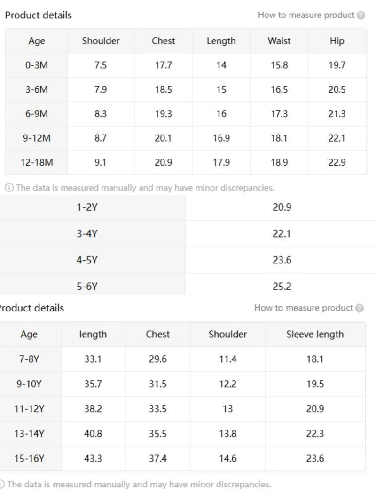Choose the 1-2Y size row
Screen dimensions: 376x502
[x=87, y=207]
